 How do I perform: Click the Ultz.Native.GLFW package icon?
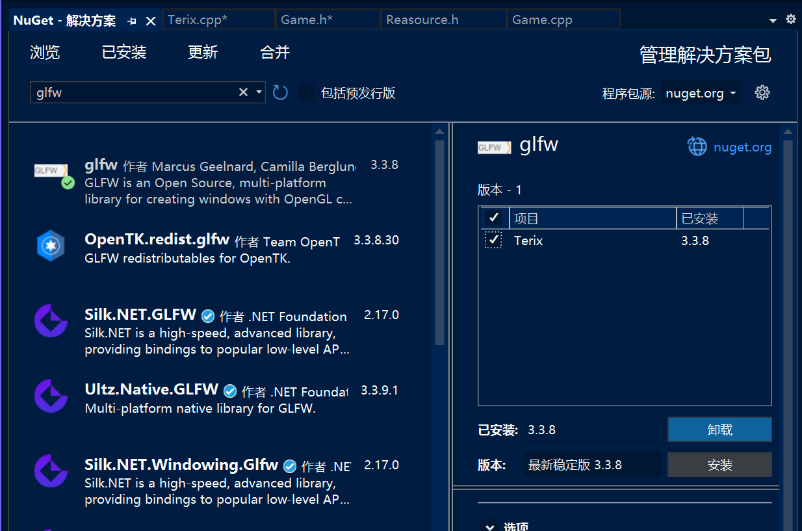pyautogui.click(x=51, y=396)
